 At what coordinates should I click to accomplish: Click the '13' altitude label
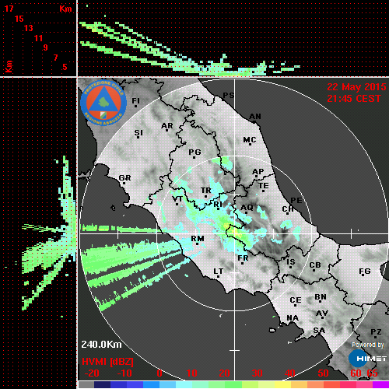[29, 28]
